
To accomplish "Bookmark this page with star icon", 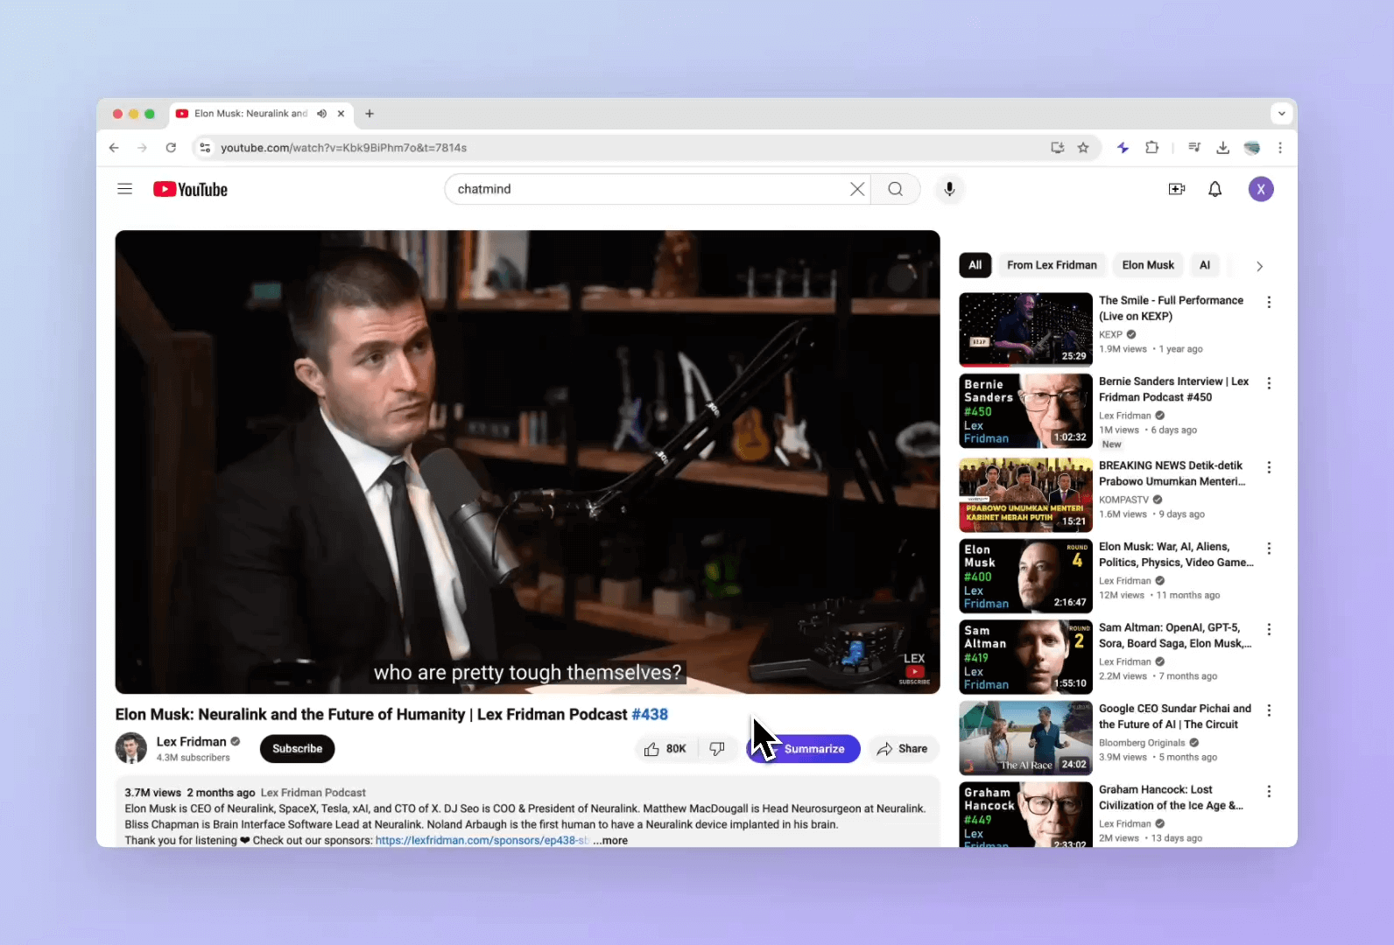I will (1083, 148).
